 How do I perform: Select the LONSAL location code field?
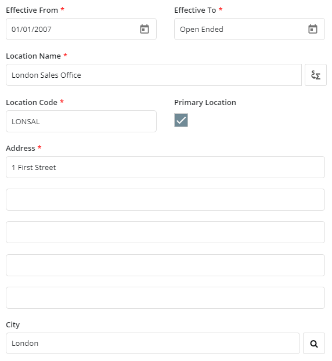81,121
